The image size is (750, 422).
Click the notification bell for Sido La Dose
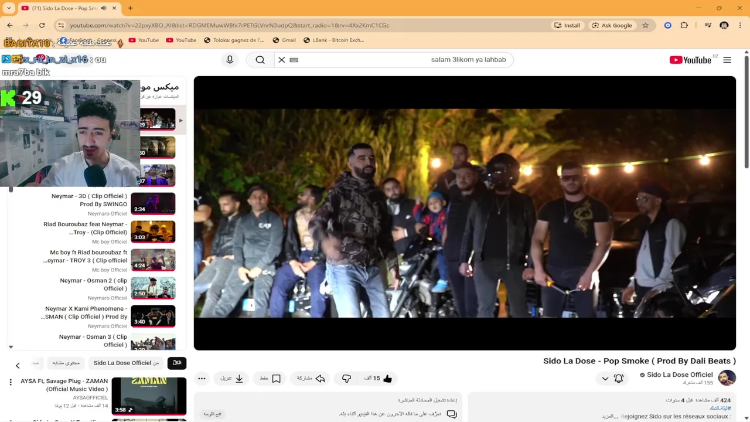pos(619,379)
